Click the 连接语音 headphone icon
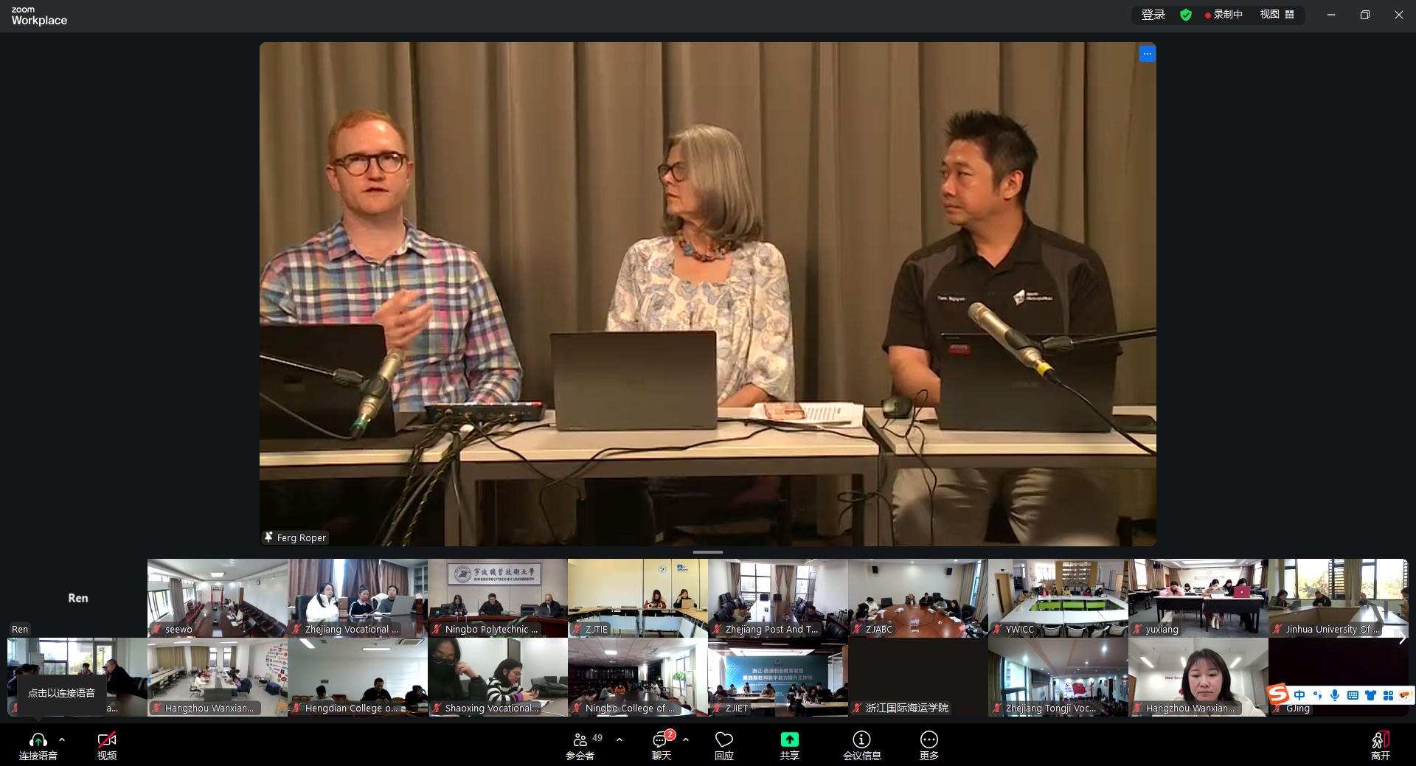The image size is (1416, 766). coord(38,740)
